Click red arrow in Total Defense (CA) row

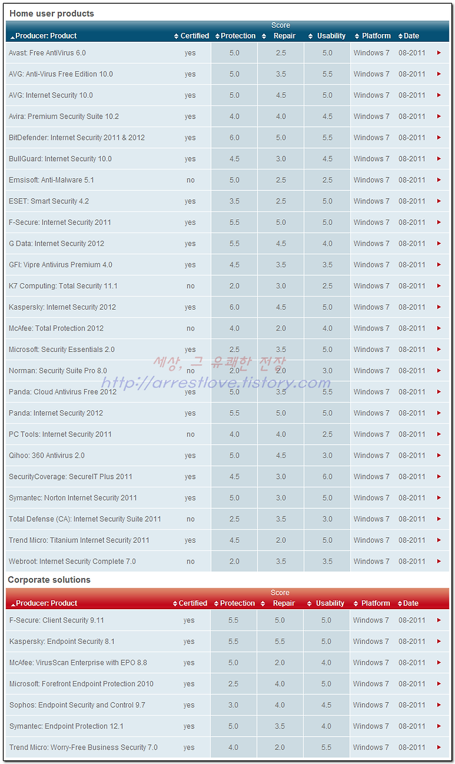[439, 519]
